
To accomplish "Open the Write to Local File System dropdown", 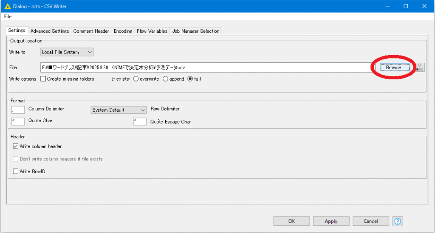I will [67, 52].
